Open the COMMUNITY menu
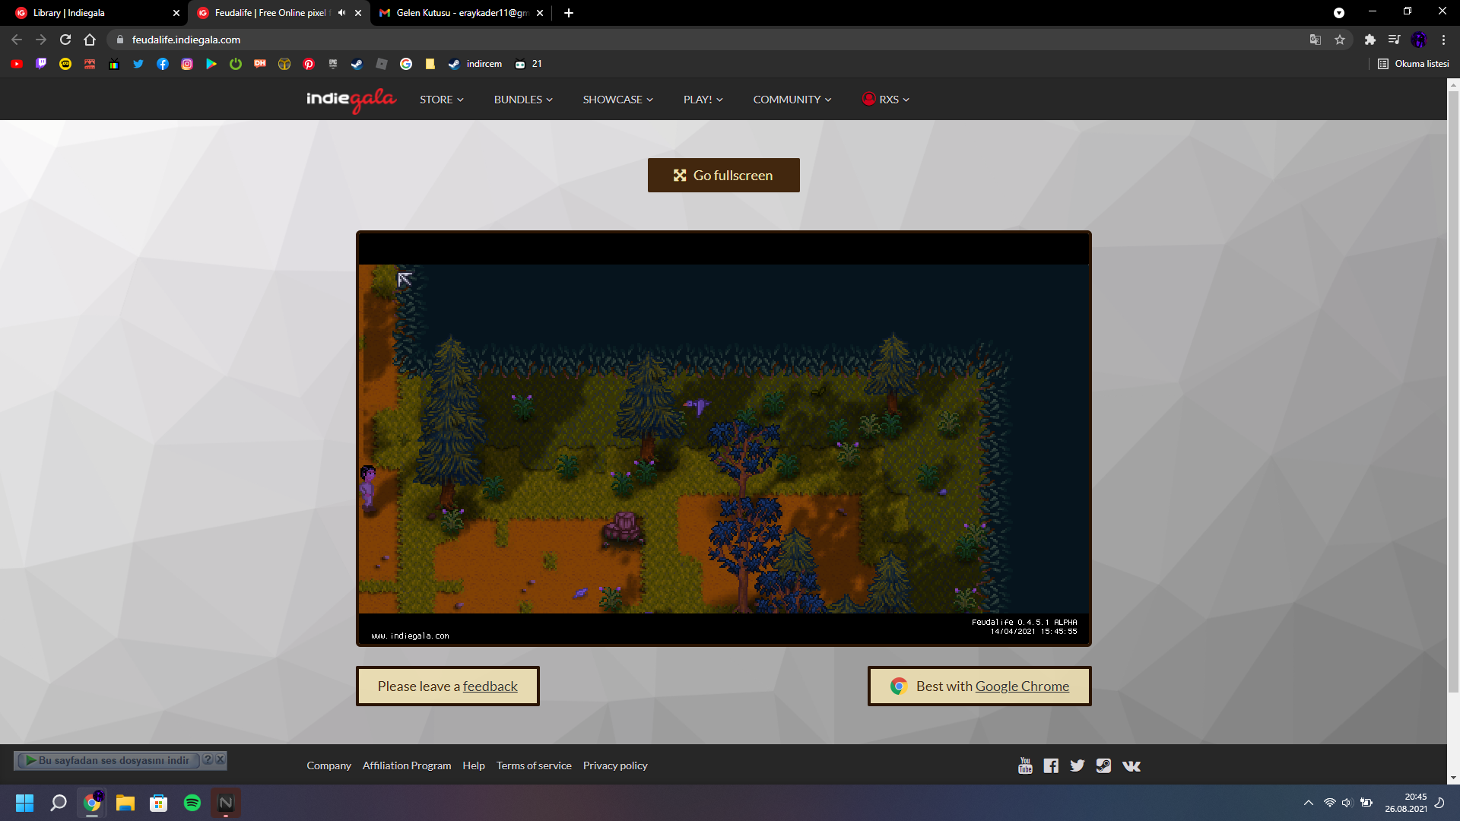This screenshot has width=1460, height=821. click(x=792, y=100)
